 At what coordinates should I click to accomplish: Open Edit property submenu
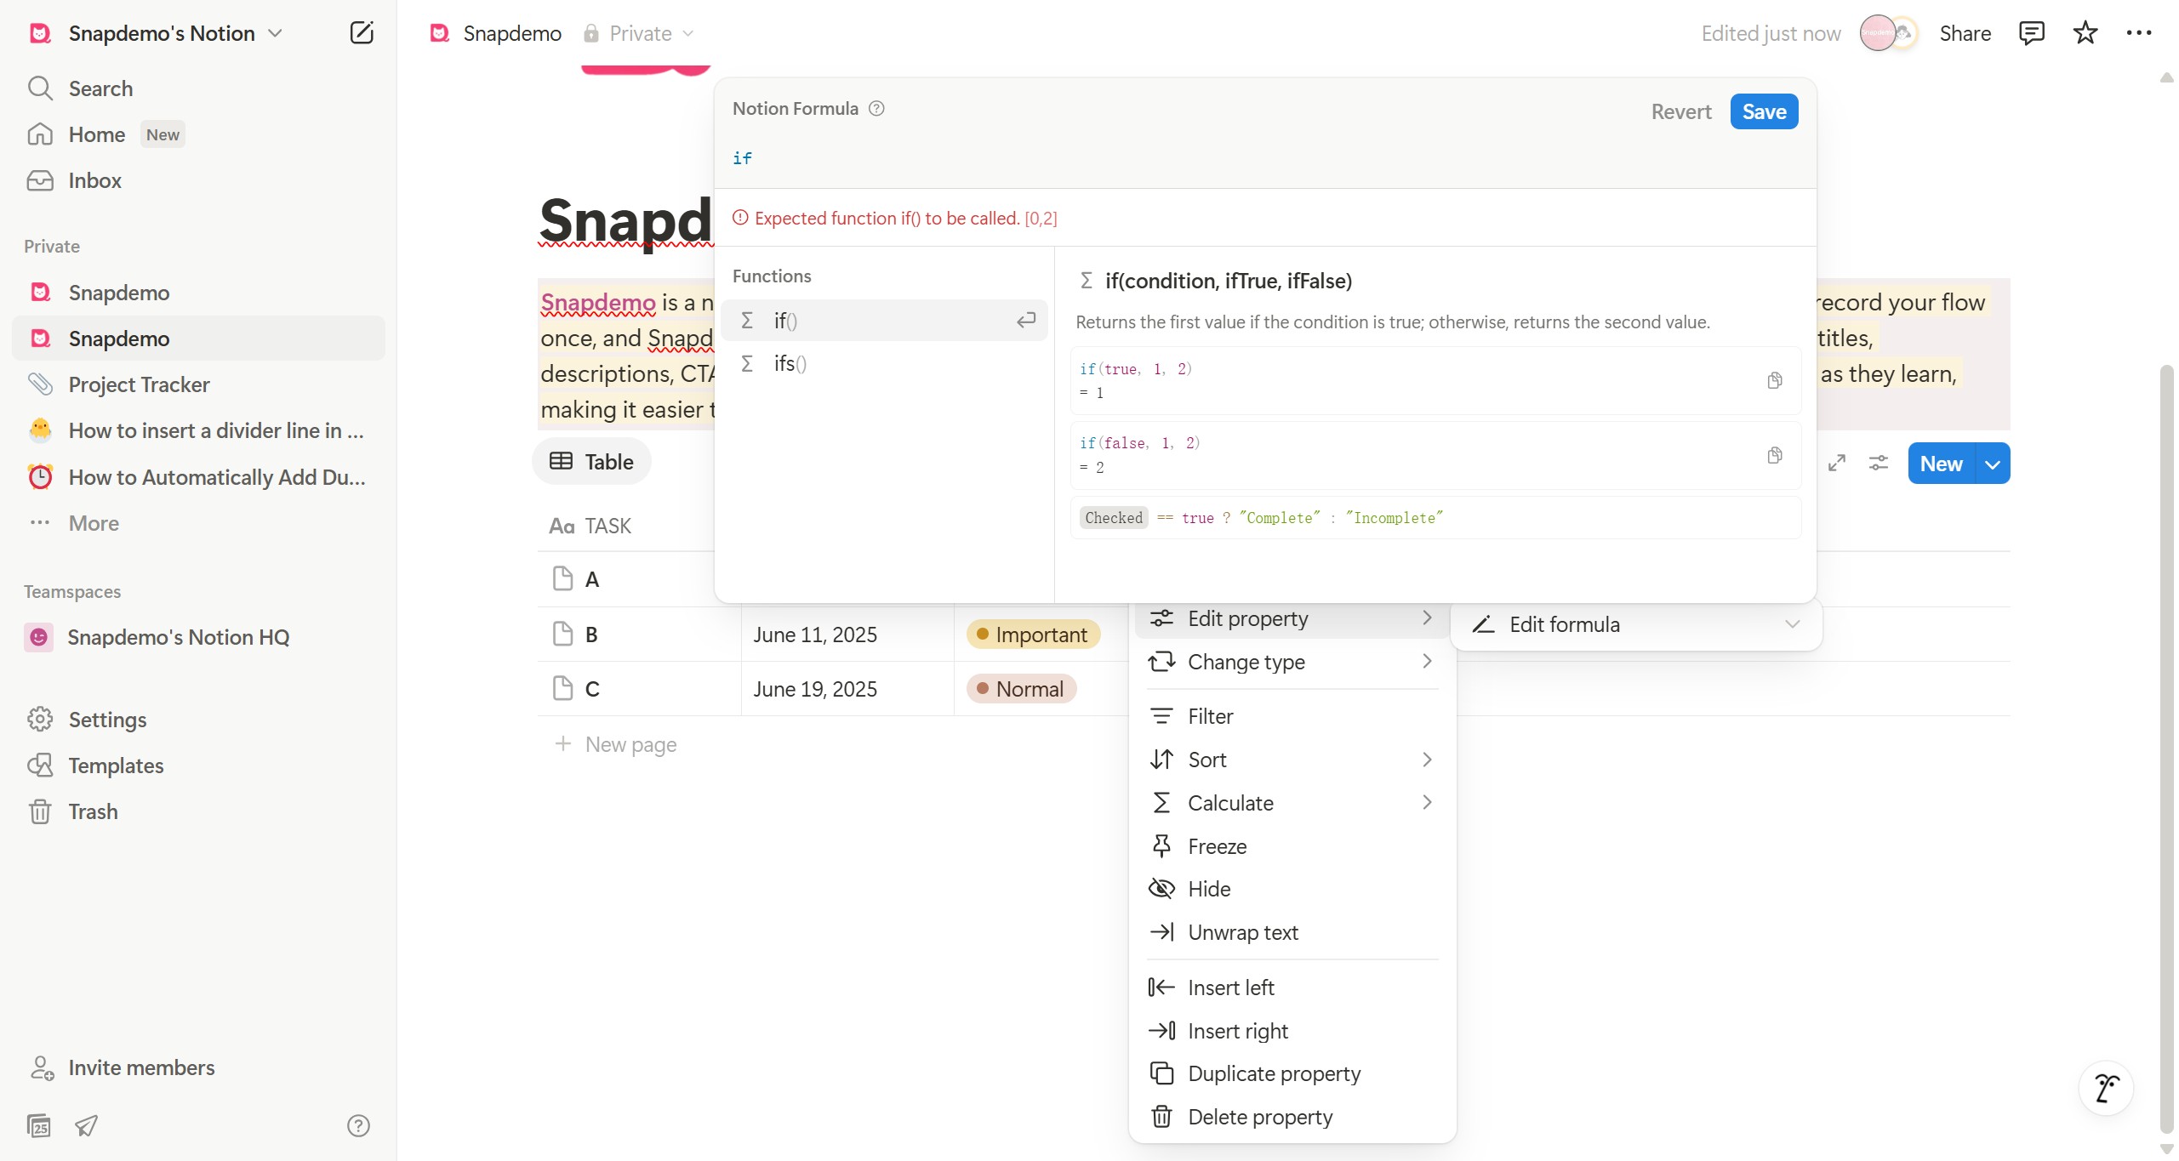[1292, 618]
